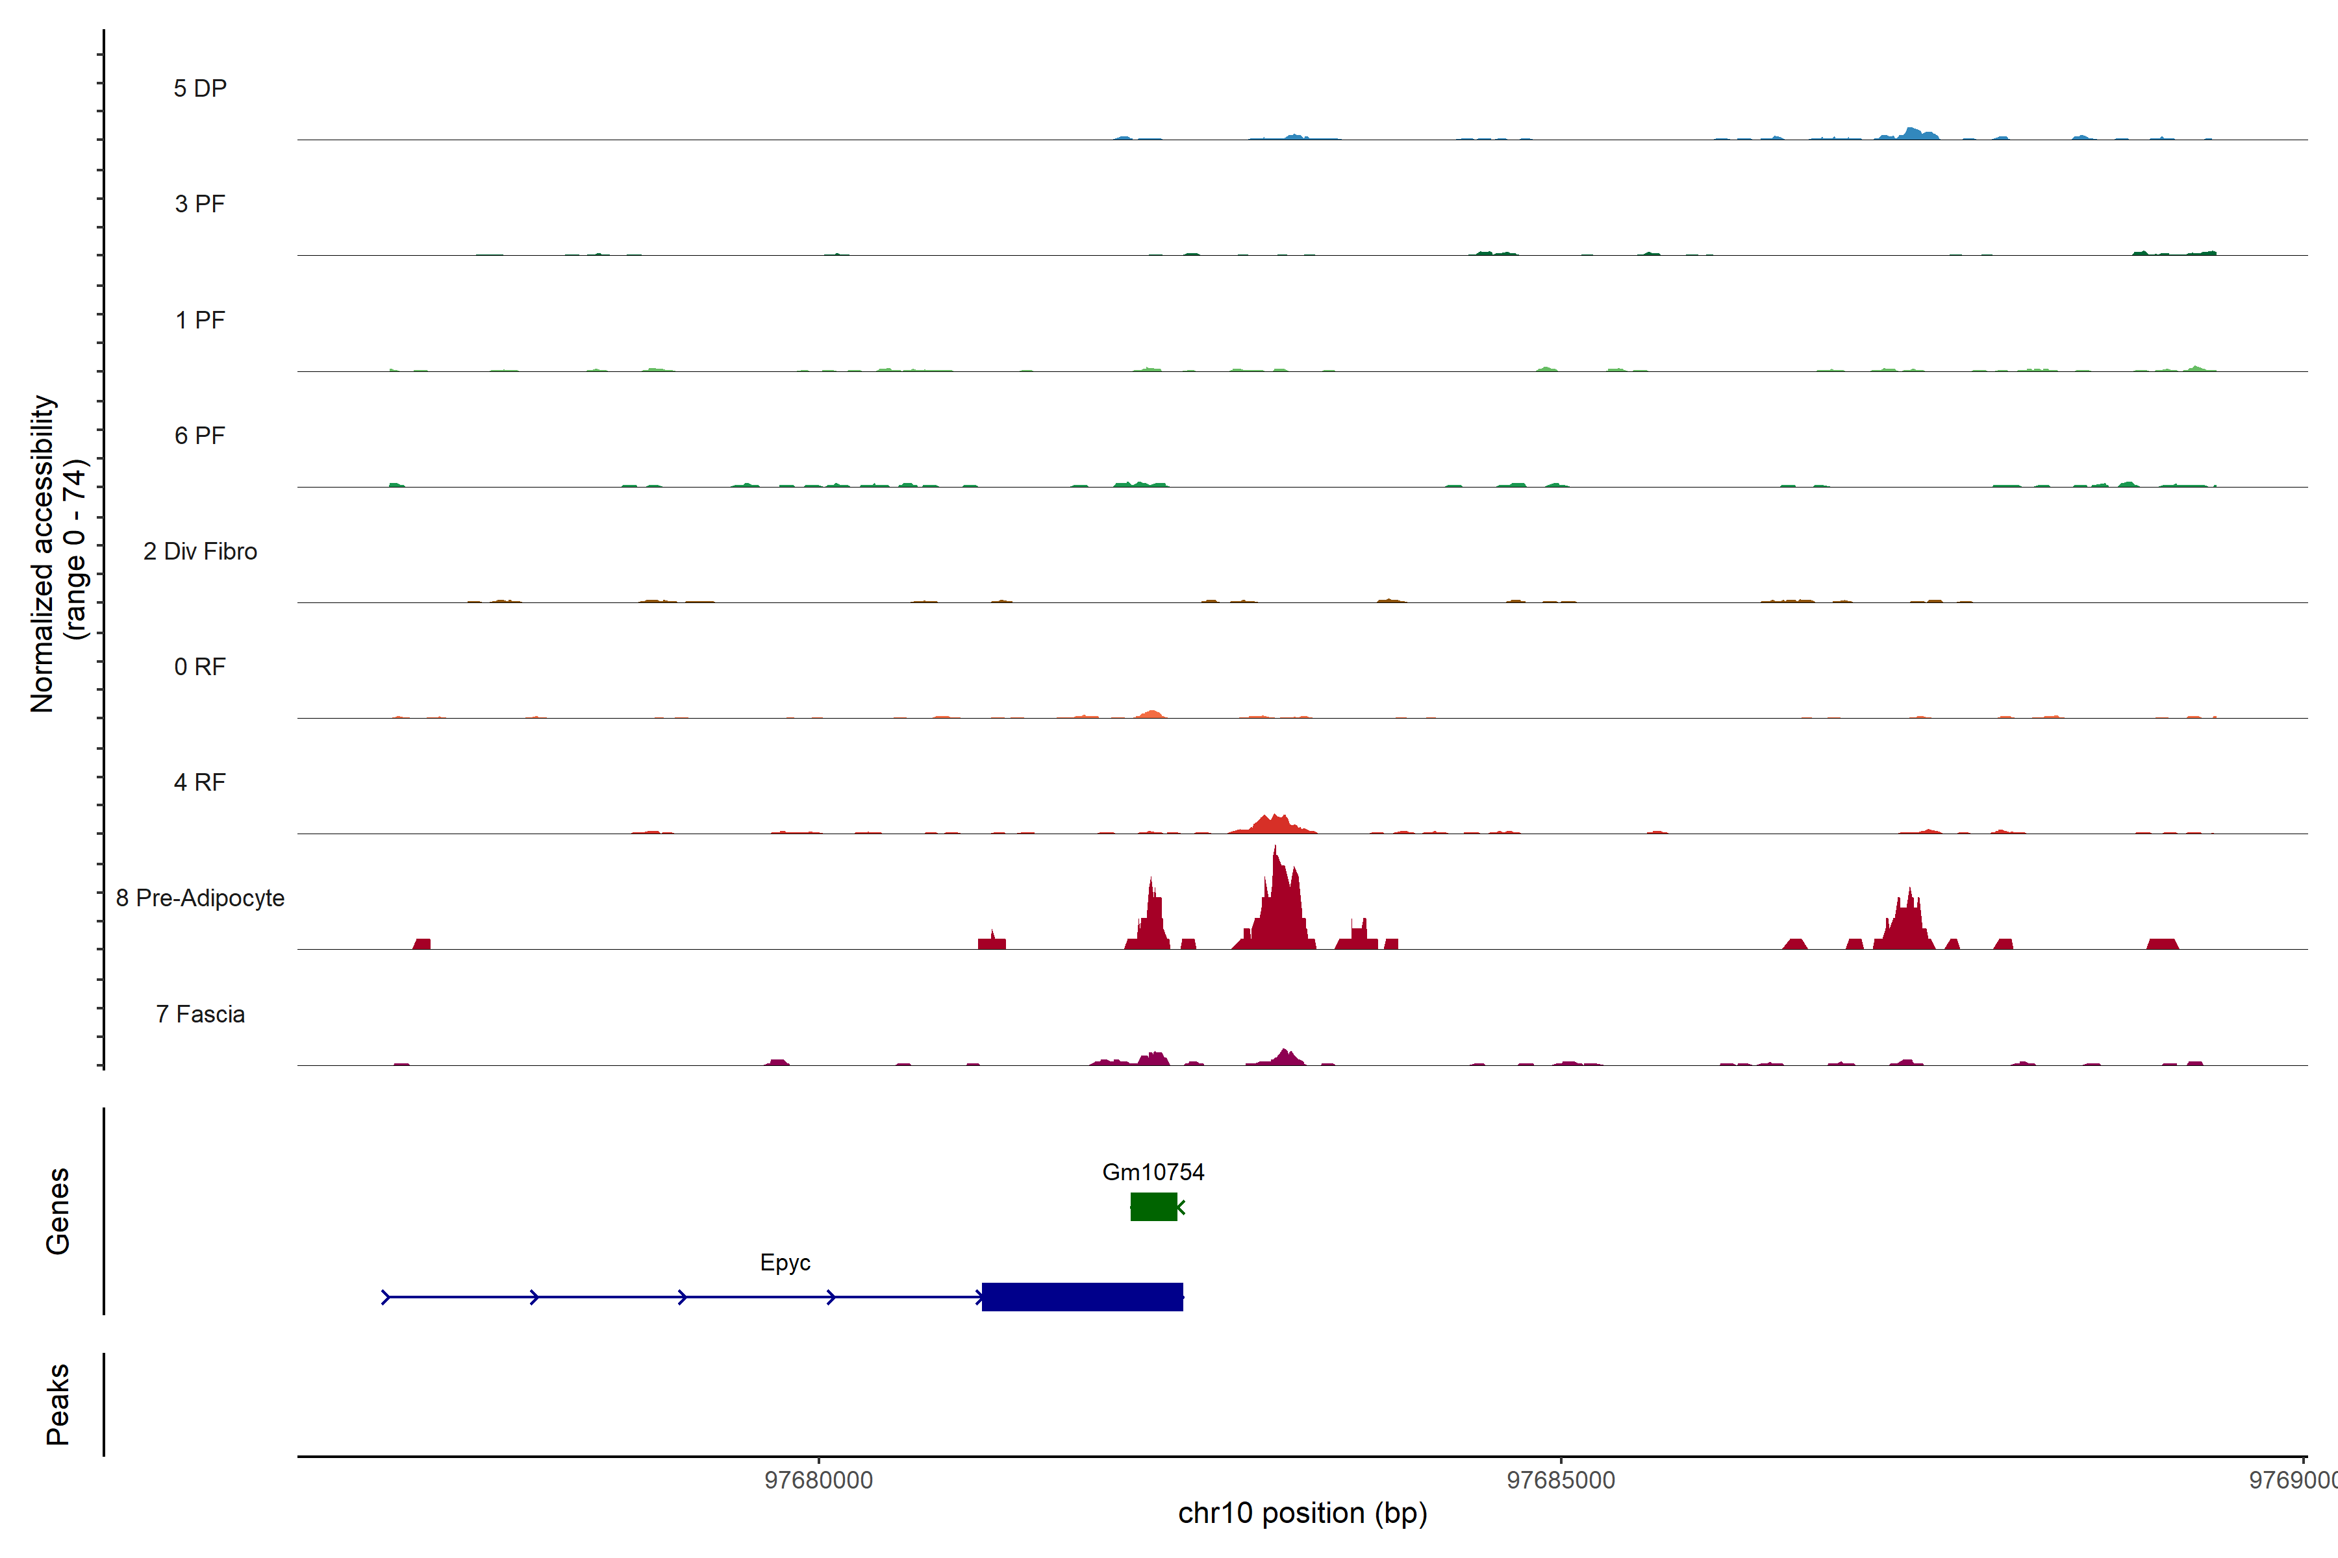Image resolution: width=2338 pixels, height=1558 pixels.
Task: Click the Gm10754 gene name text
Action: click(1153, 1172)
